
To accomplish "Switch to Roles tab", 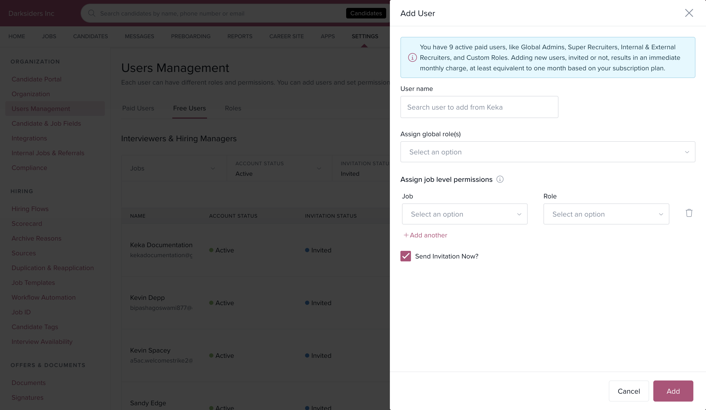I will click(x=233, y=108).
